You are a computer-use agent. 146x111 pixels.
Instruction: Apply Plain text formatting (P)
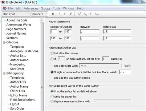71,14
